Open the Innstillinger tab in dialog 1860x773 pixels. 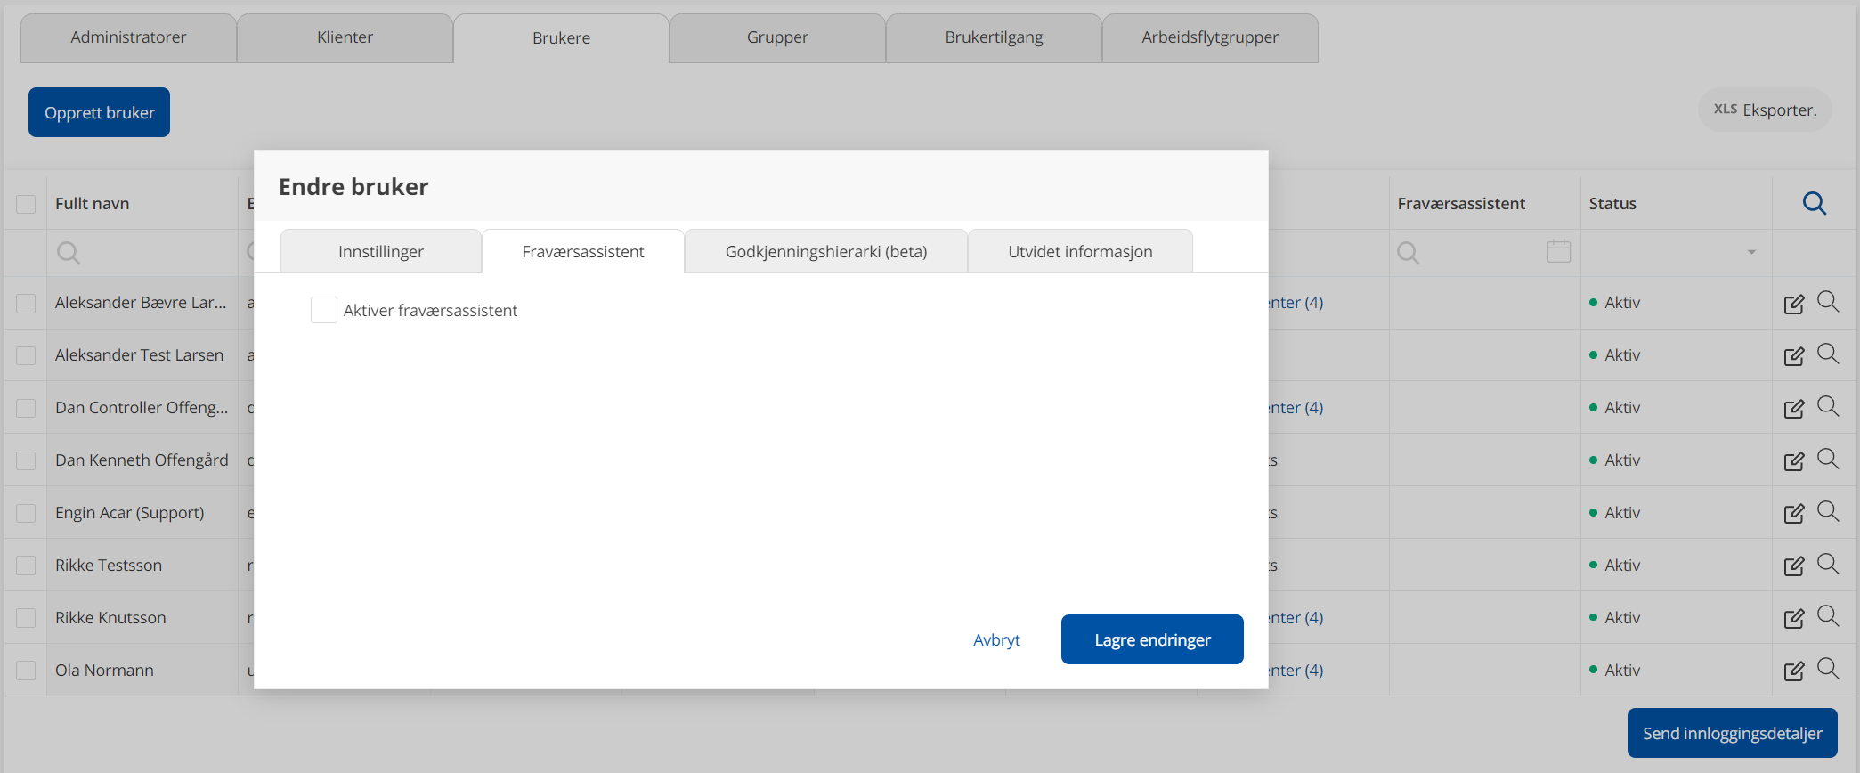pos(380,252)
